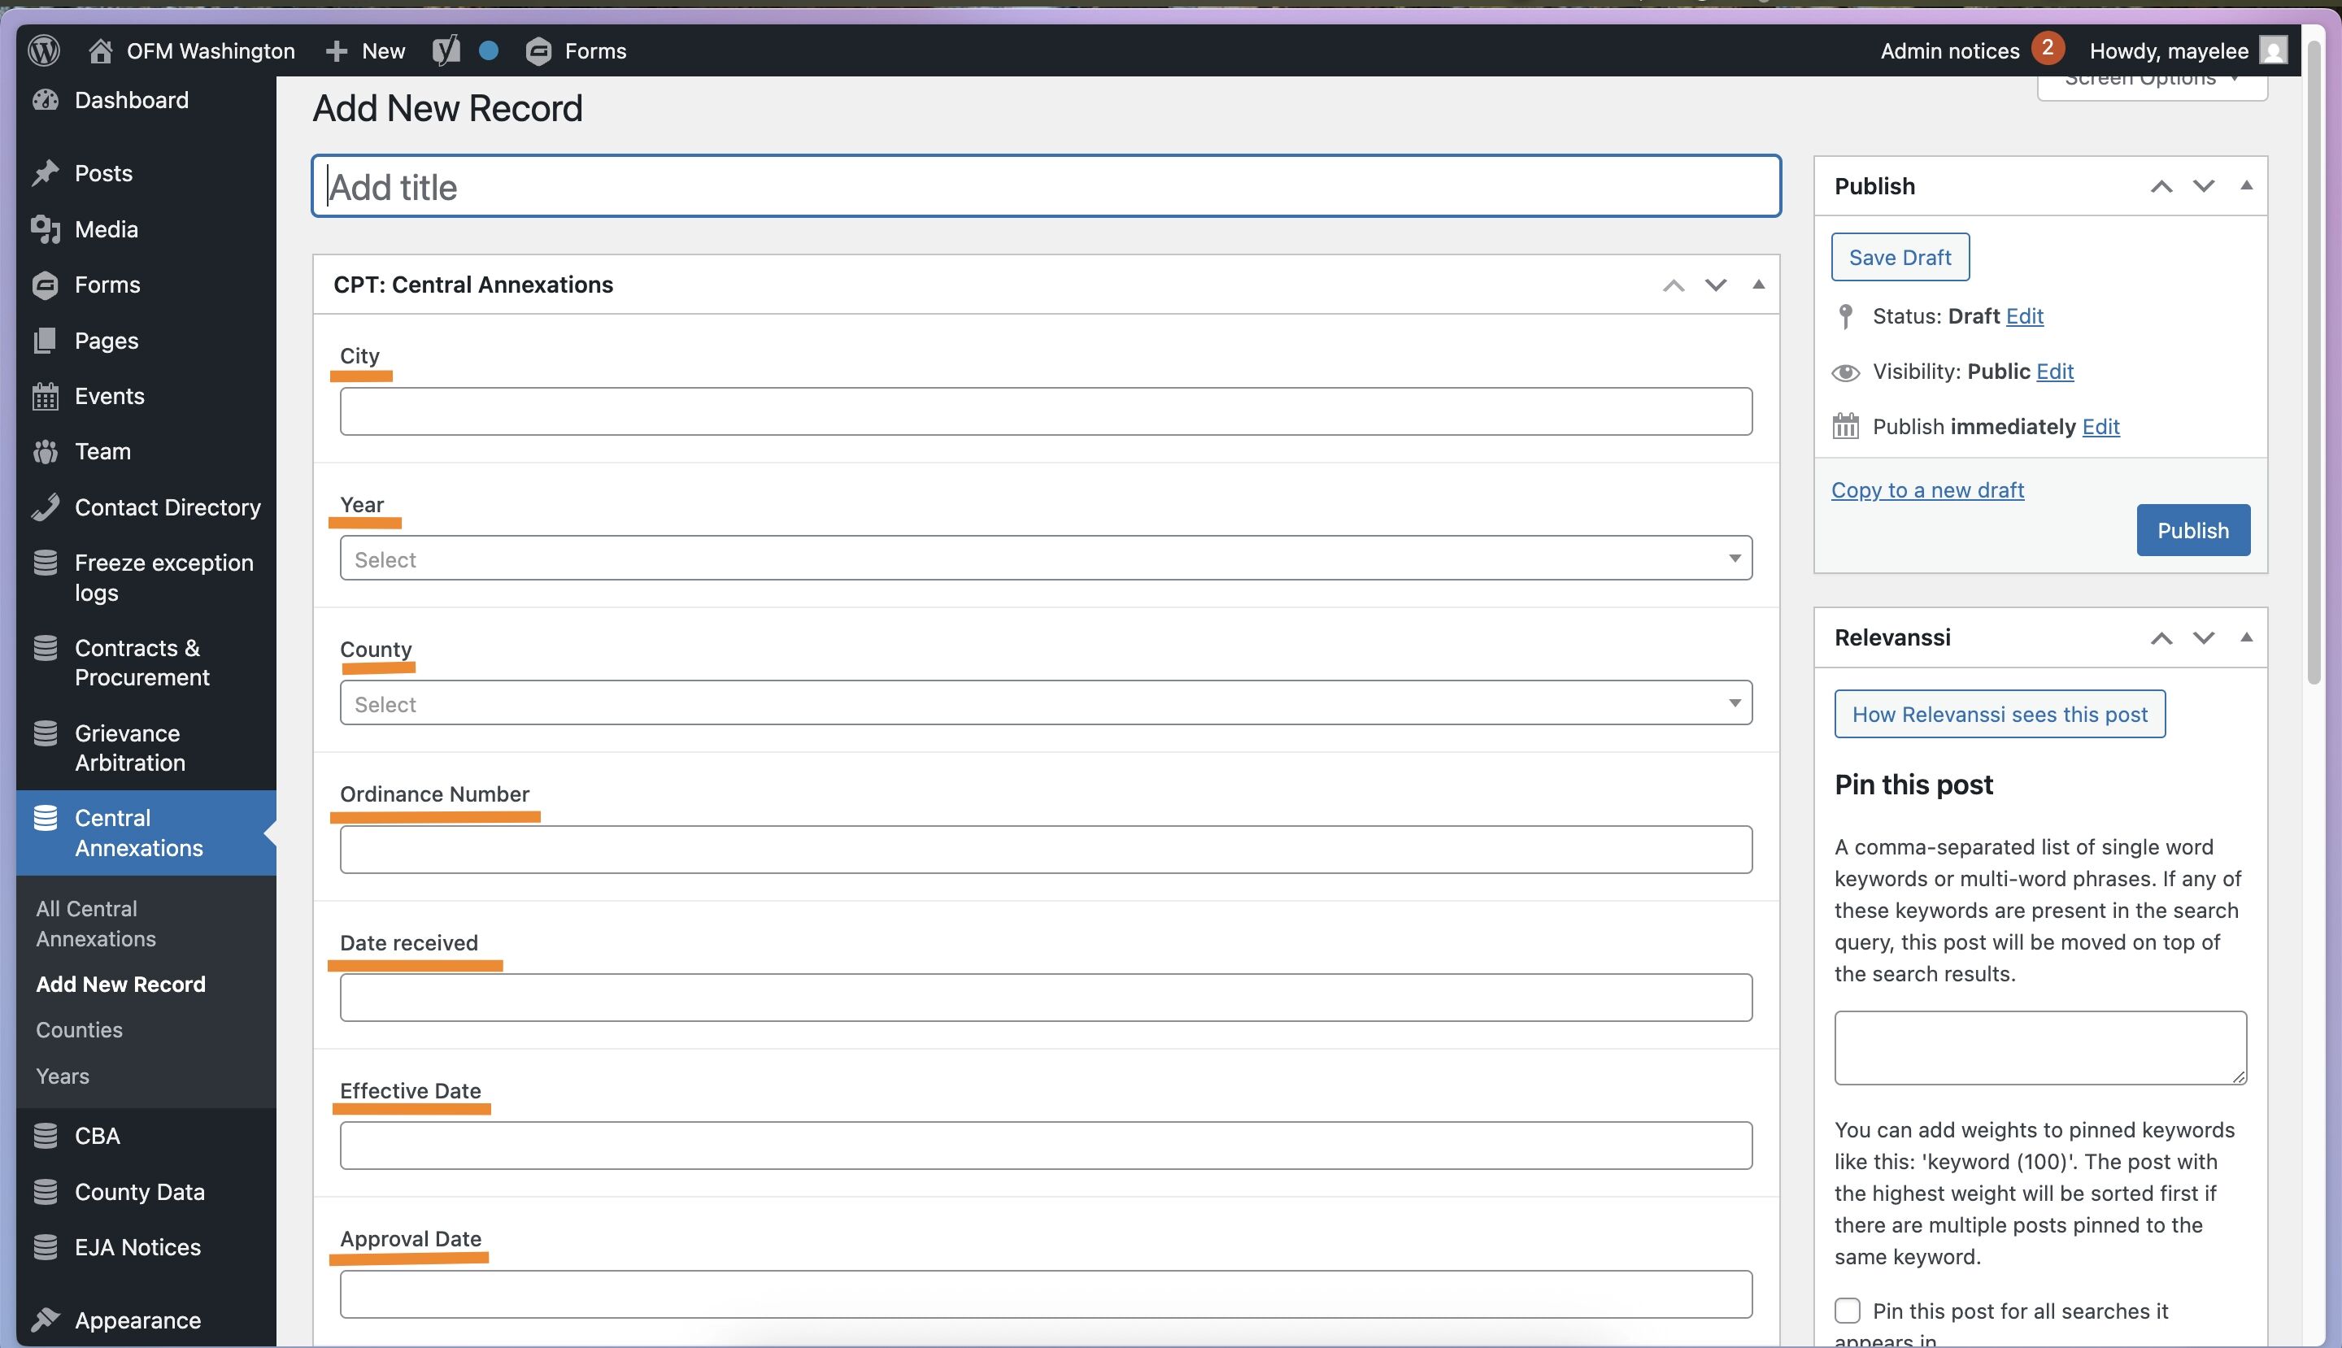Collapse the Publish panel toggle triangle
2342x1348 pixels.
[x=2246, y=185]
